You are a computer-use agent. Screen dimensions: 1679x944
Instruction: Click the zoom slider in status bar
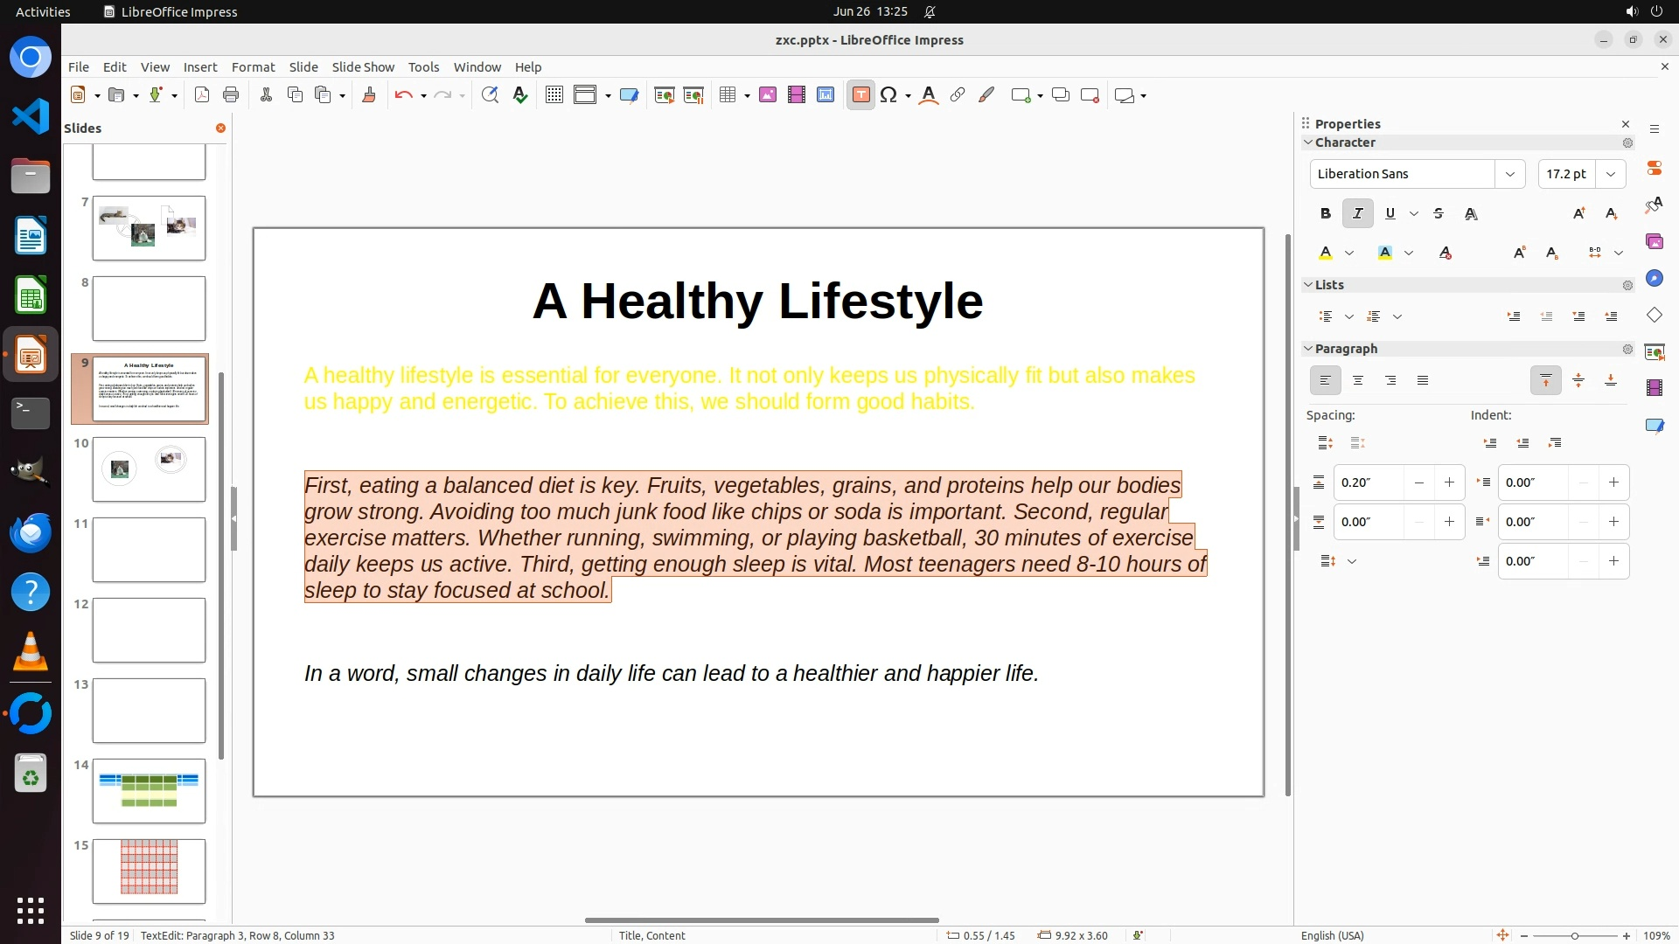click(x=1574, y=935)
